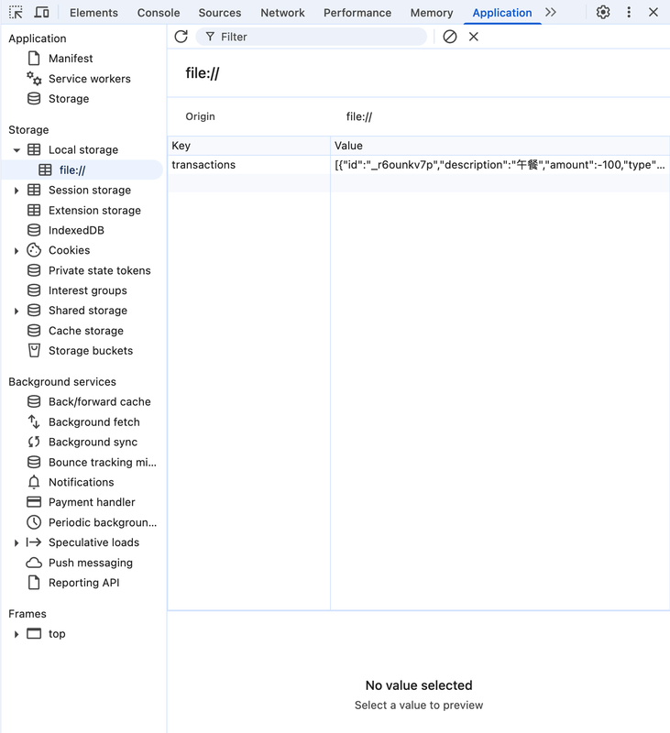Open Manifest in the sidebar
670x733 pixels.
click(x=71, y=59)
